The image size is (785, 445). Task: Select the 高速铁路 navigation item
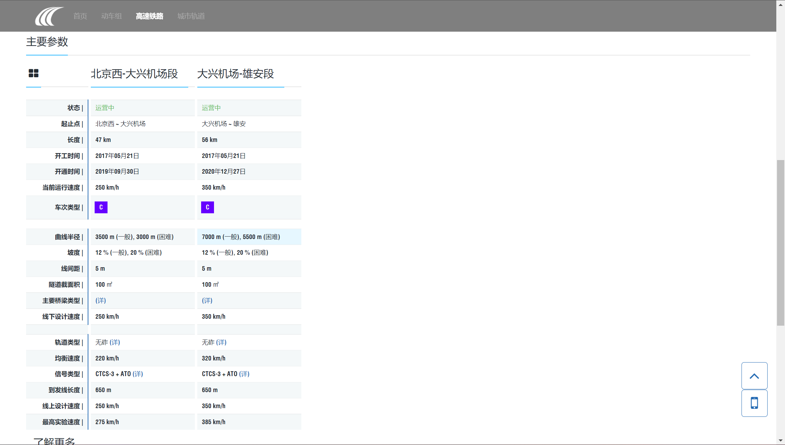[x=149, y=16]
